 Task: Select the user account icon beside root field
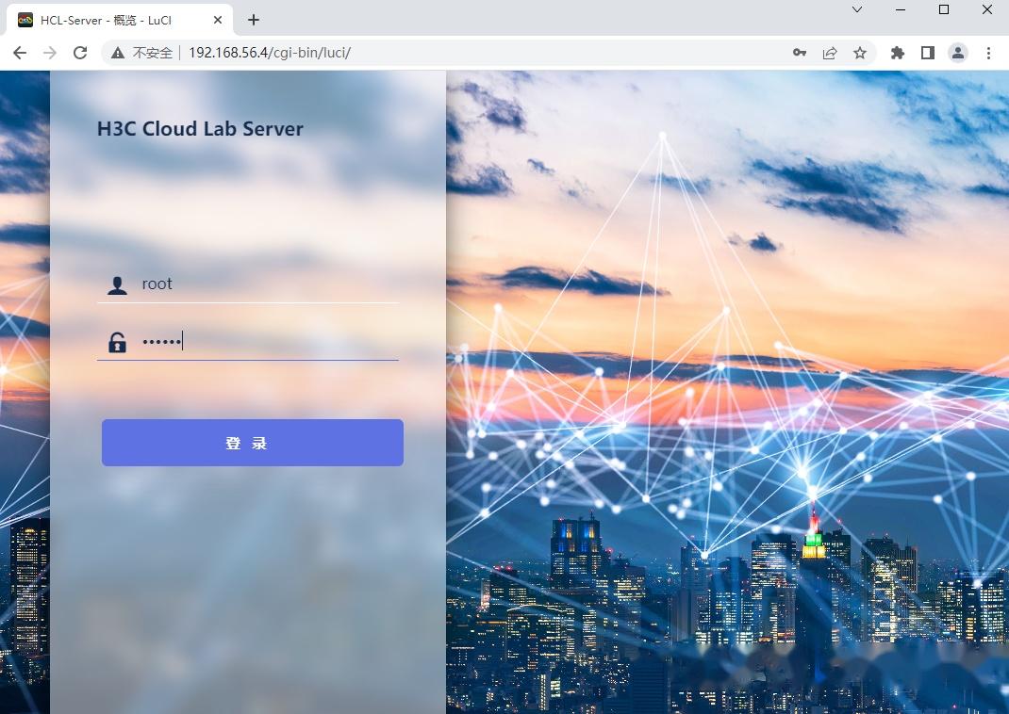tap(117, 284)
